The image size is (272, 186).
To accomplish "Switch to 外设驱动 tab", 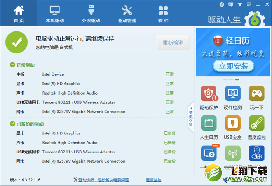I will (91, 14).
